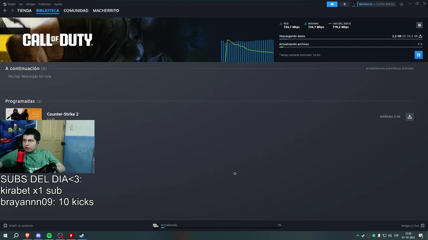Click the webcam overlay video
The width and height of the screenshot is (428, 240).
47,147
